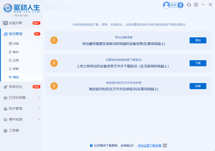Click the 驱动管理 gear icon
The width and height of the screenshot is (215, 151).
coord(6,34)
